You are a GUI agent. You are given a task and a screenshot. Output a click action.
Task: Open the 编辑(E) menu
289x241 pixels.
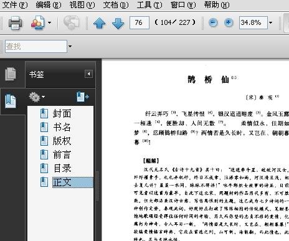[49, 4]
